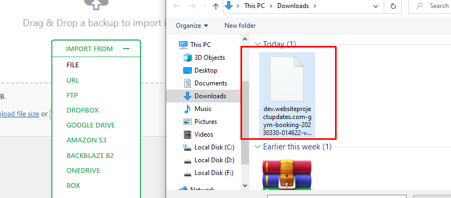Click the navigation pane scroll up arrow
451x198 pixels.
[245, 39]
